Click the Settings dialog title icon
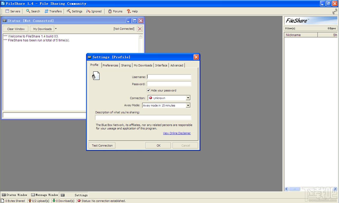339x203 pixels. [x=90, y=57]
